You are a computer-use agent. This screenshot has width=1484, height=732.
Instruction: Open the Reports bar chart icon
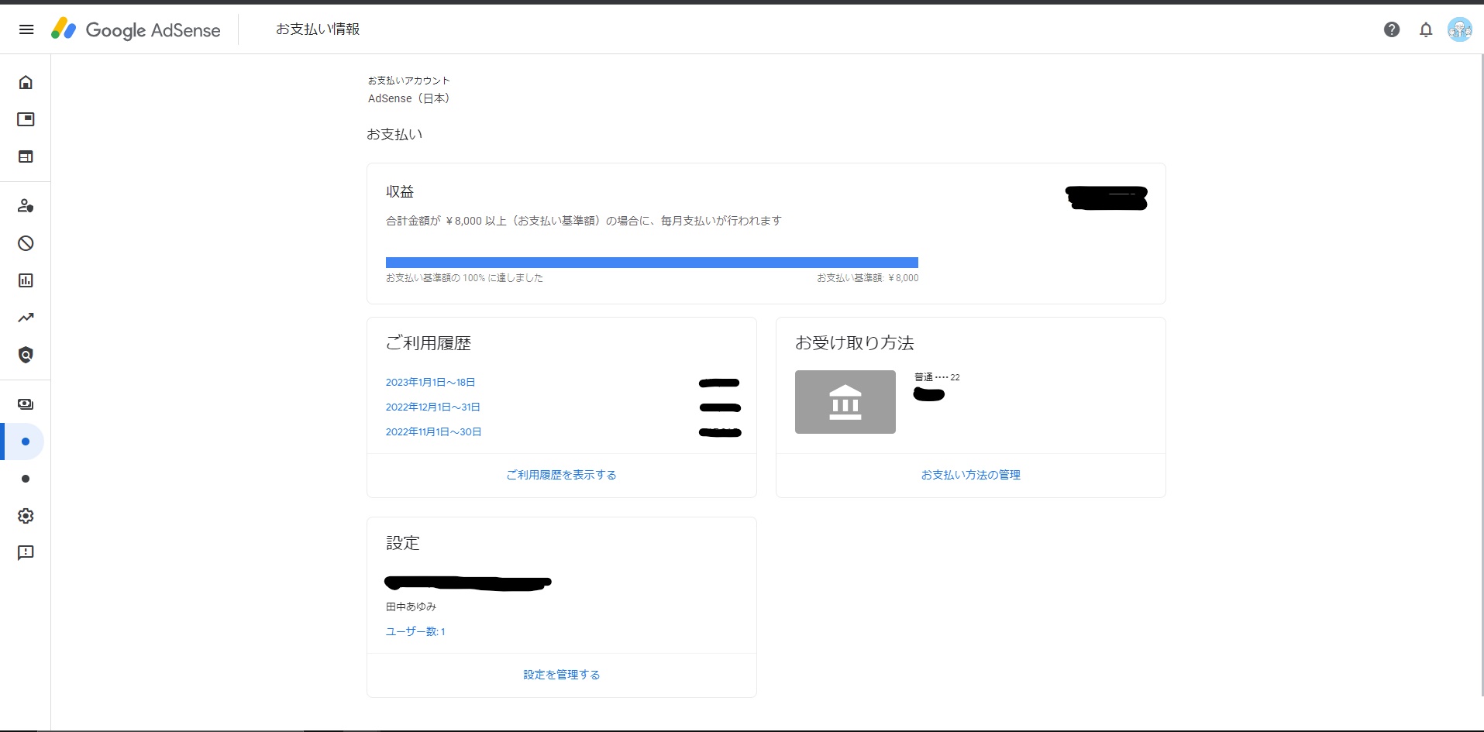click(26, 280)
